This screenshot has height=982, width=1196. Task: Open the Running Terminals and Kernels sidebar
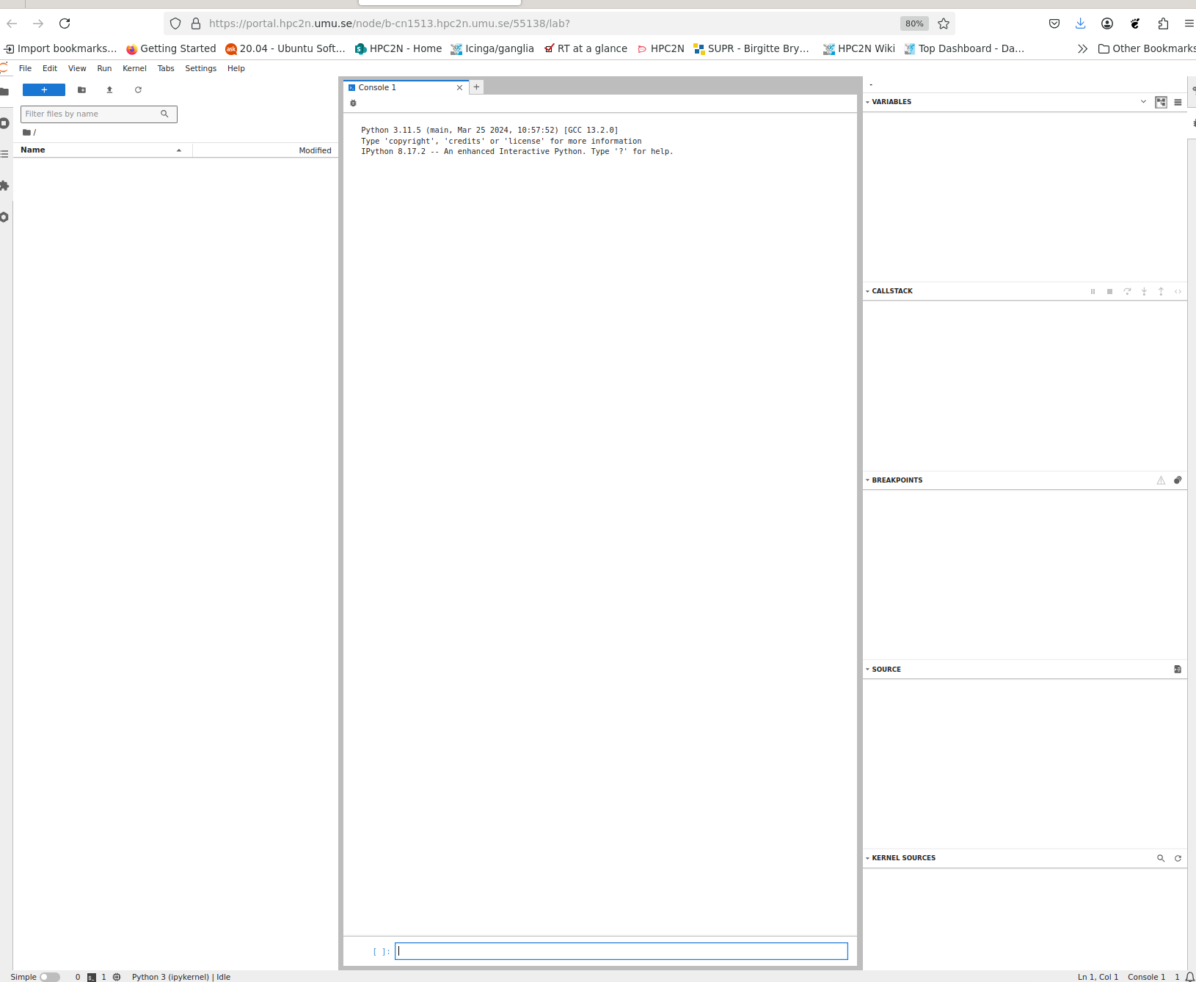pos(4,122)
